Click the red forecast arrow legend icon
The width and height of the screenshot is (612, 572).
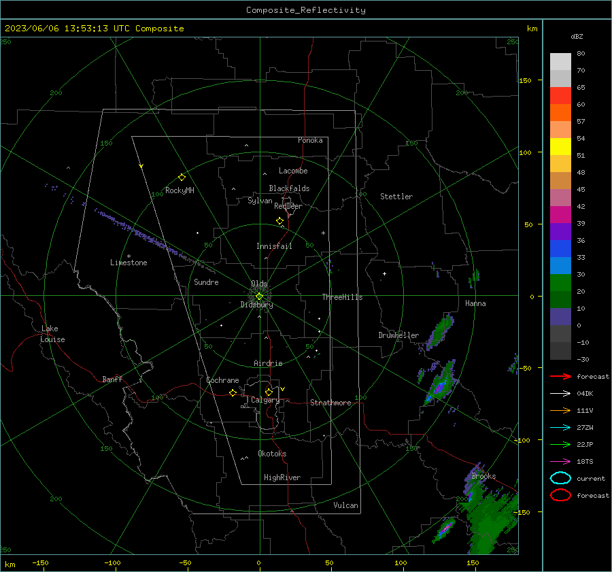560,376
